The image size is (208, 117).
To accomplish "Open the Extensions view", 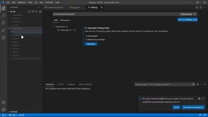I will [4, 38].
